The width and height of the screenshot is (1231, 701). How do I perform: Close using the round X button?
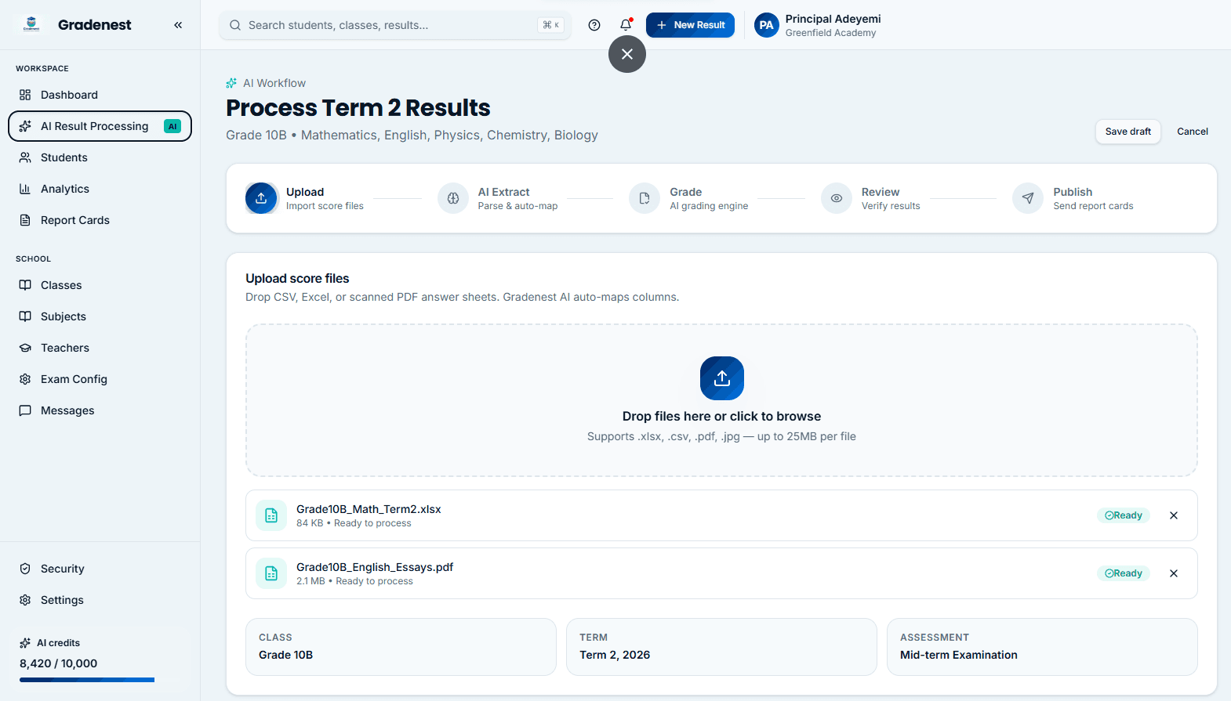[627, 54]
